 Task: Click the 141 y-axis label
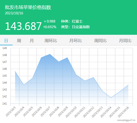click(x=5, y=104)
